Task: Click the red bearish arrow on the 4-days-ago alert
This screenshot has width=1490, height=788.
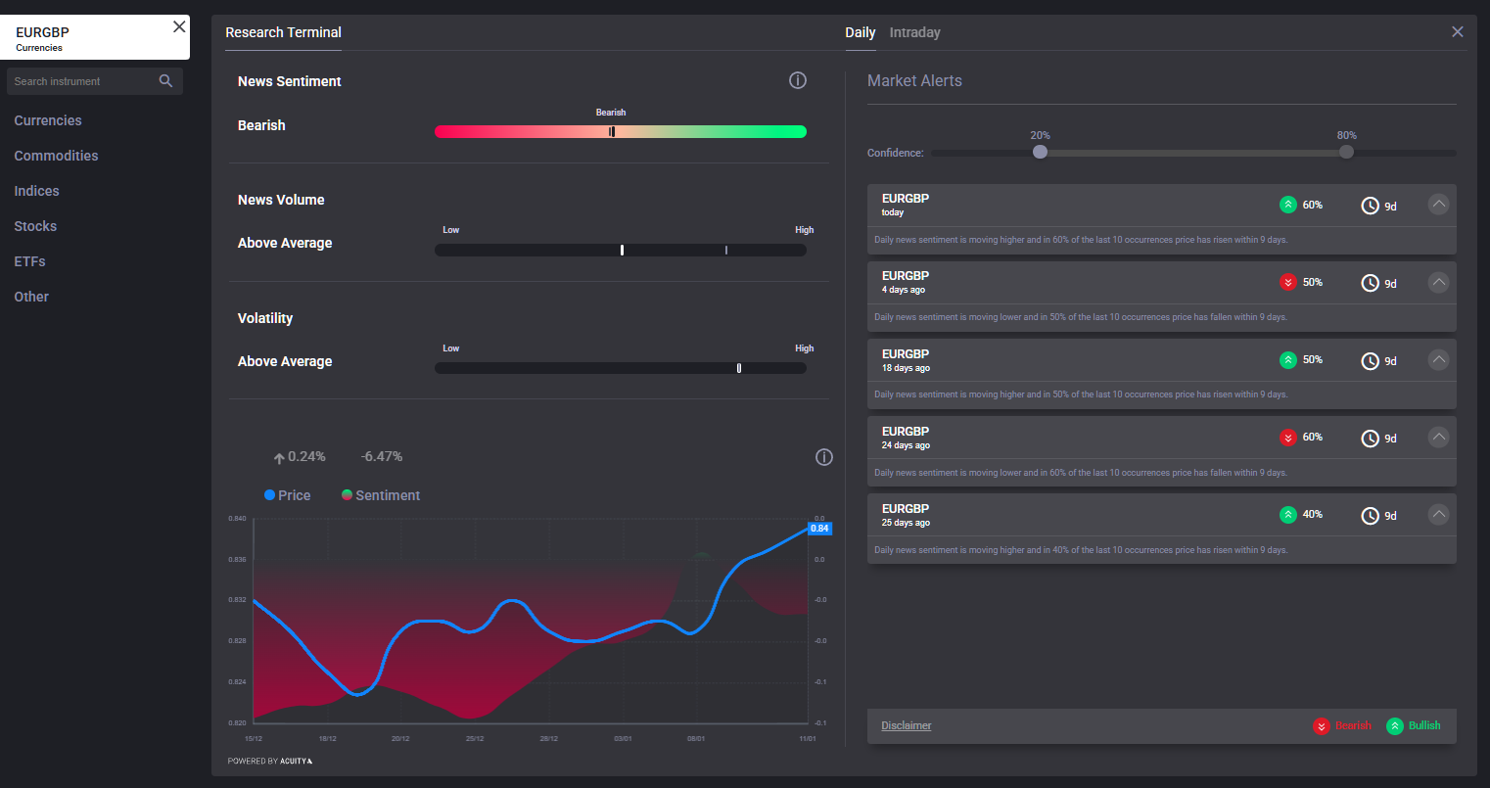Action: tap(1288, 282)
